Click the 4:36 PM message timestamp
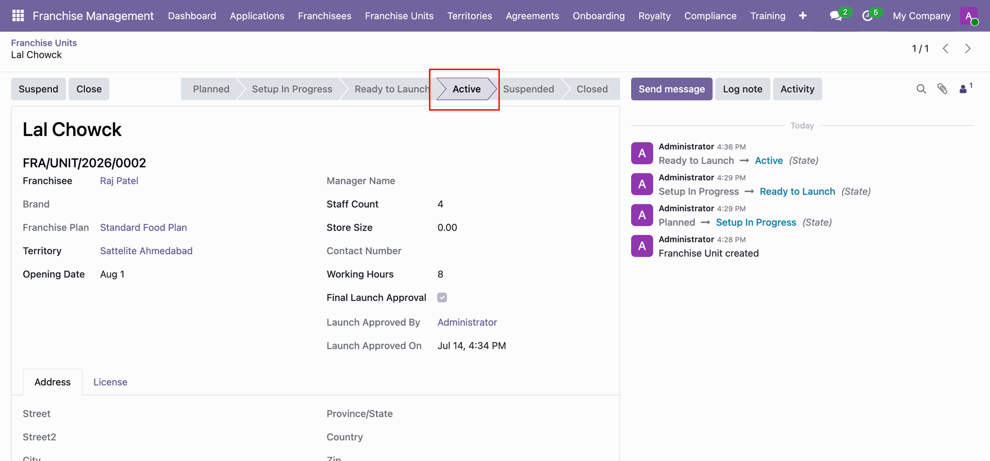990x461 pixels. tap(731, 147)
